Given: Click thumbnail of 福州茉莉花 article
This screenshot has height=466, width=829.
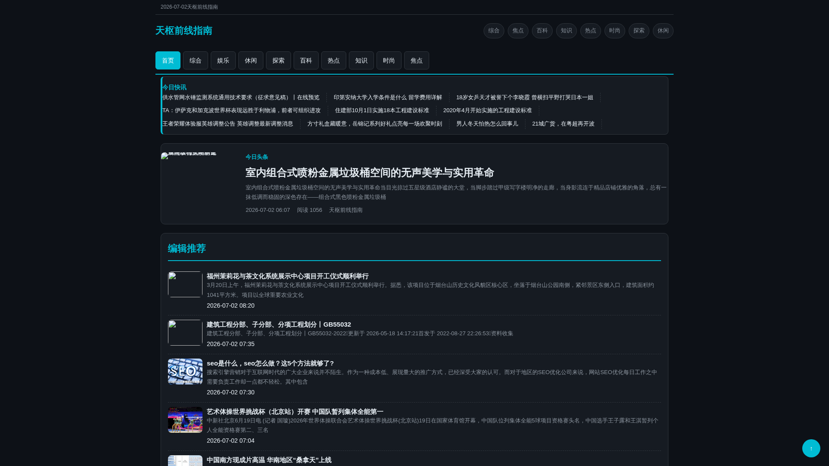Looking at the screenshot, I should 185,284.
